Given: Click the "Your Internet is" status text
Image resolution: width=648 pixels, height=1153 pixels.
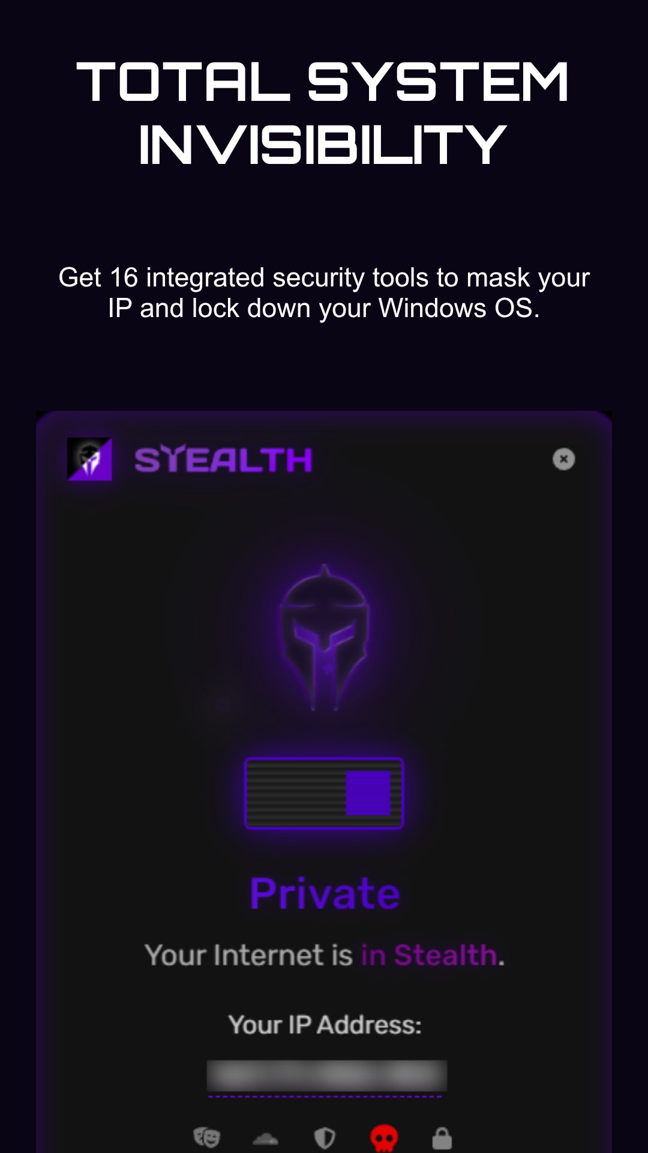Looking at the screenshot, I should pyautogui.click(x=248, y=955).
